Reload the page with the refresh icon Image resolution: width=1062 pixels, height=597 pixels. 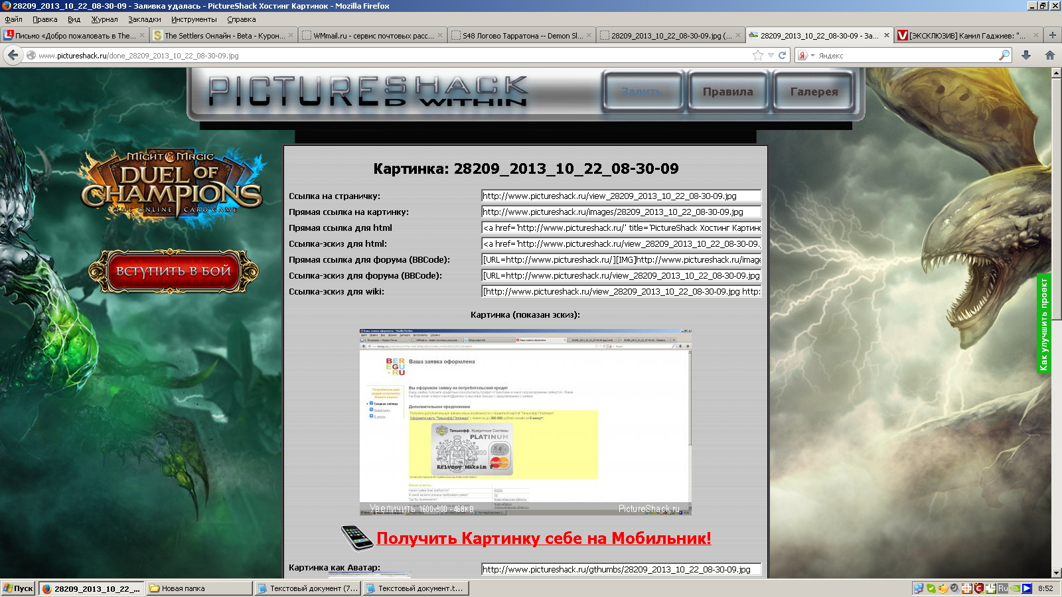click(782, 56)
